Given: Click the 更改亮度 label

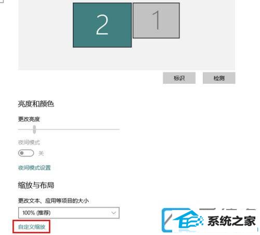Looking at the screenshot, I should click(29, 119).
